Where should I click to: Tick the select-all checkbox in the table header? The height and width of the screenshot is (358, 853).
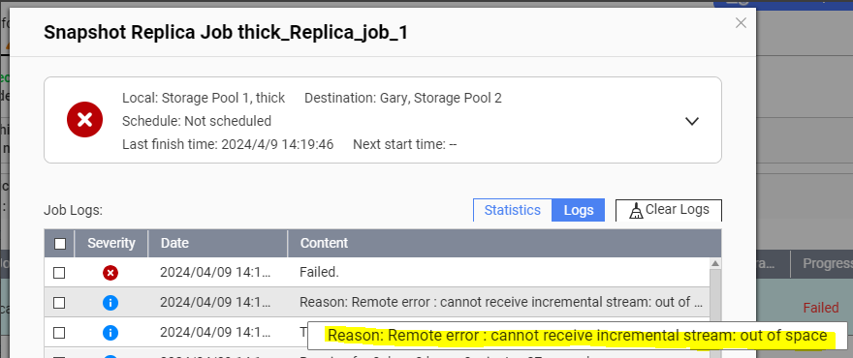click(60, 244)
